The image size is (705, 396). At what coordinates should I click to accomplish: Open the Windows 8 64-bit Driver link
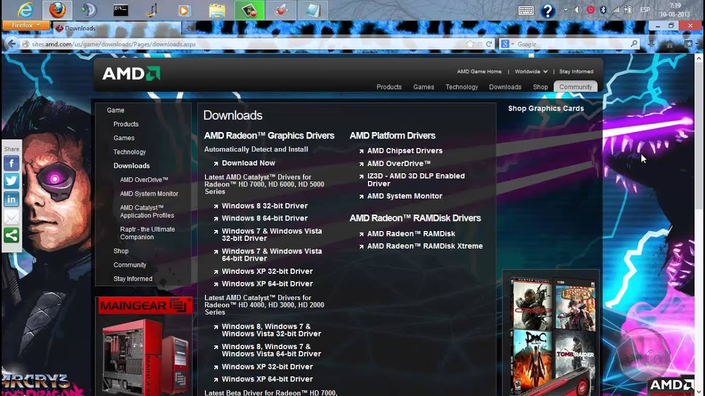click(265, 218)
